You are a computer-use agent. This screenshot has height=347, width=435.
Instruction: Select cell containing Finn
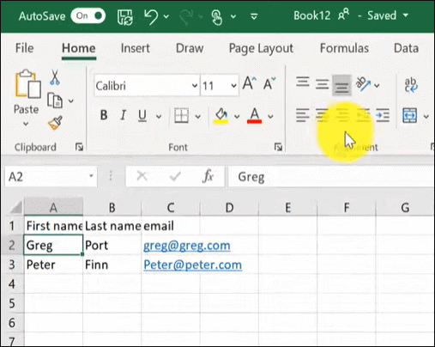(x=112, y=265)
